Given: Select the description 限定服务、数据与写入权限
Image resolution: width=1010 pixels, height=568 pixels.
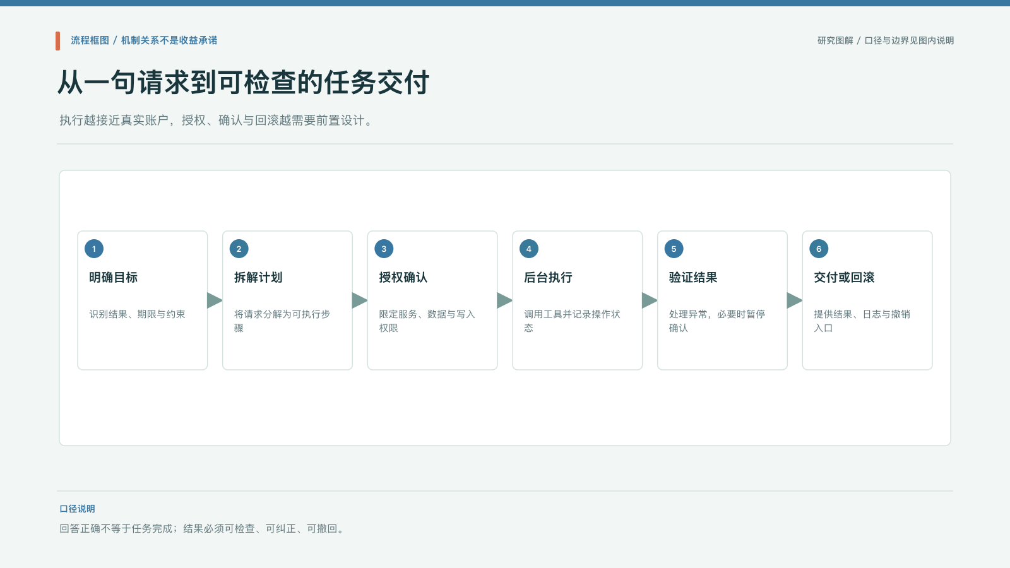Looking at the screenshot, I should point(427,321).
